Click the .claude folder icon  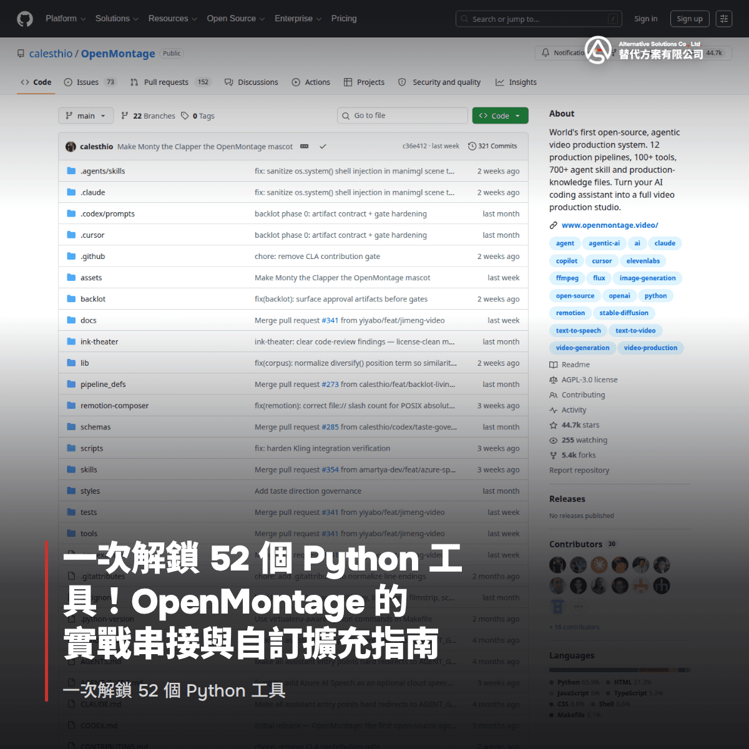pos(71,192)
